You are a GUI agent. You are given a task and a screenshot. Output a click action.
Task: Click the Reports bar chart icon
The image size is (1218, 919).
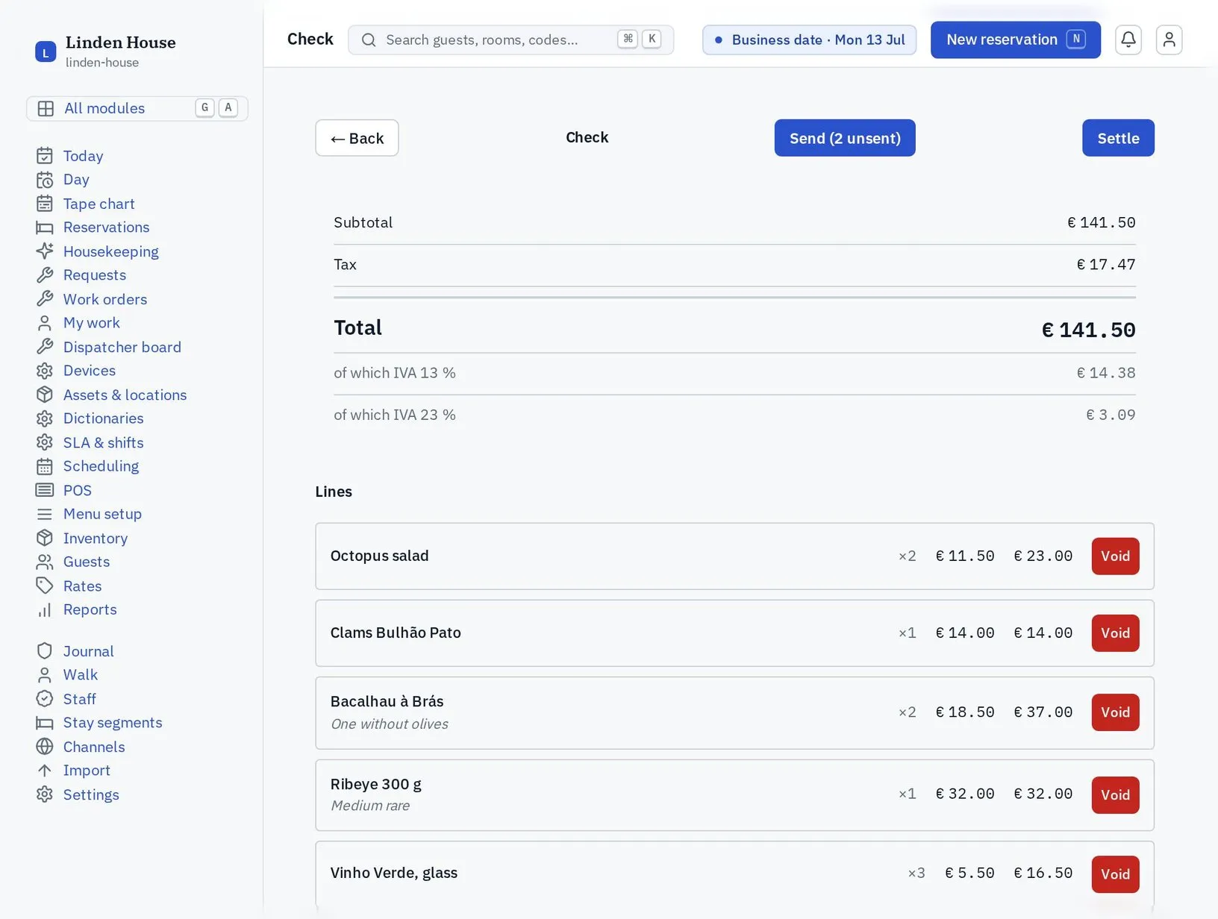[45, 609]
